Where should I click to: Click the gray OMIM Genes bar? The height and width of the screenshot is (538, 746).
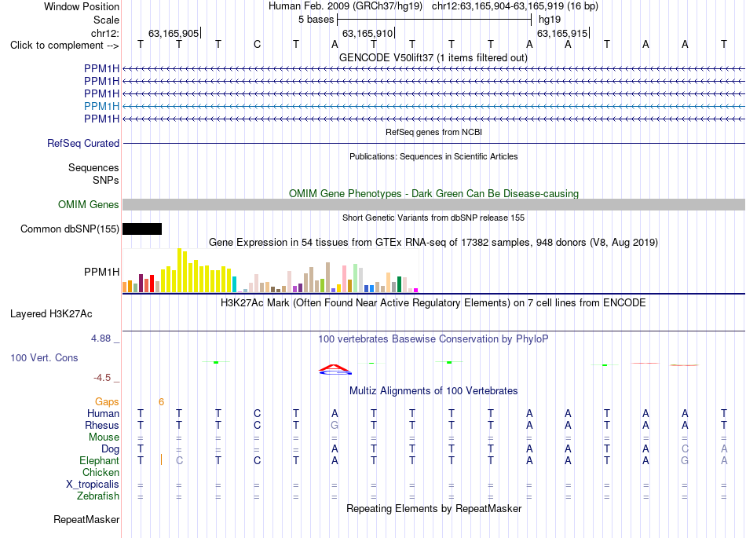(x=434, y=204)
